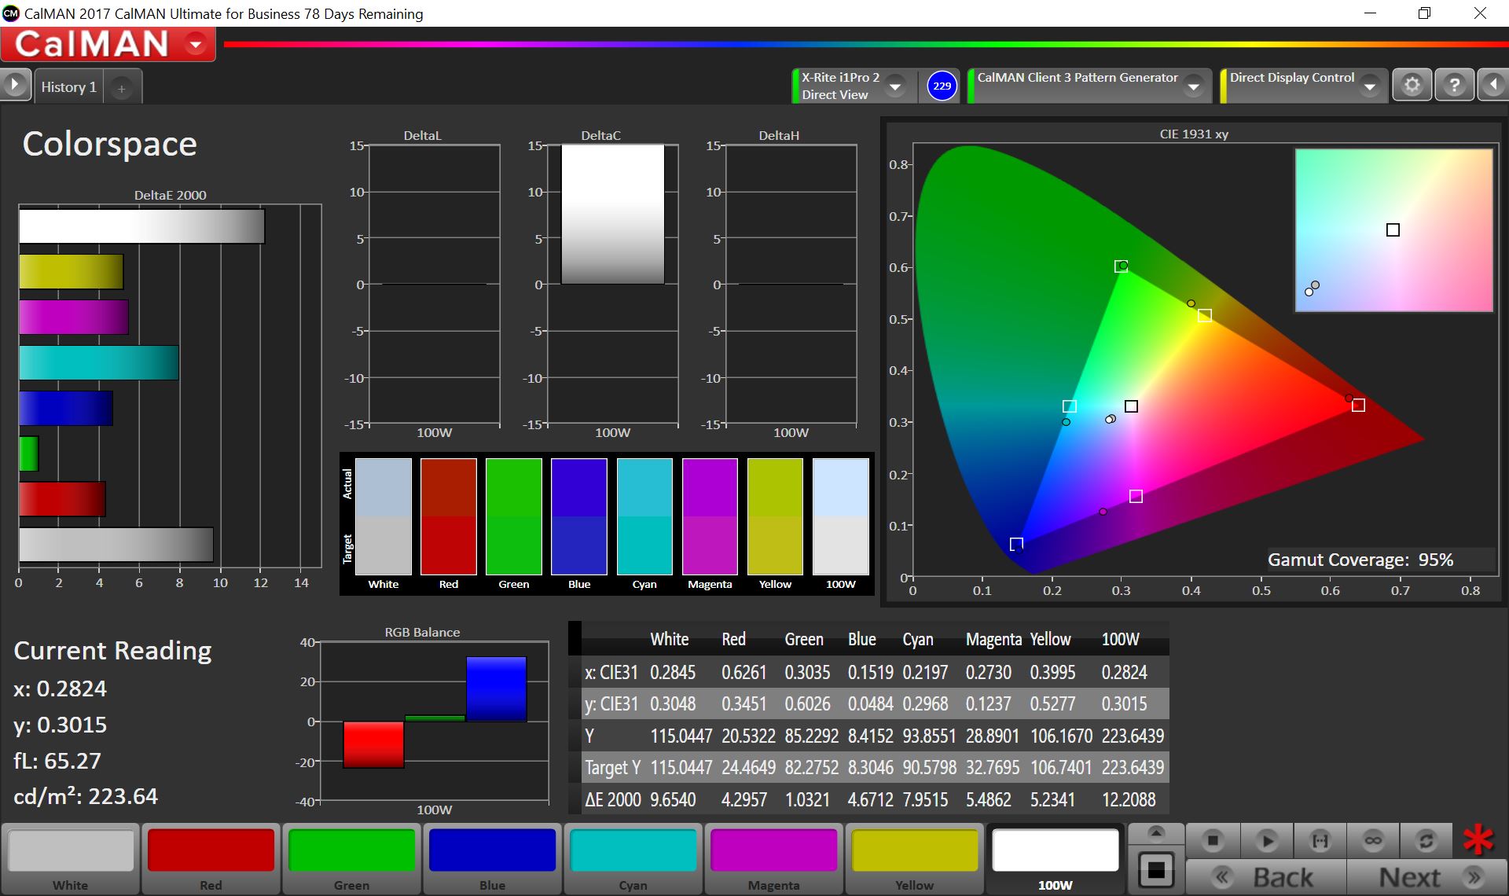The width and height of the screenshot is (1509, 896).
Task: Click the read series bracket icon
Action: [x=1320, y=841]
